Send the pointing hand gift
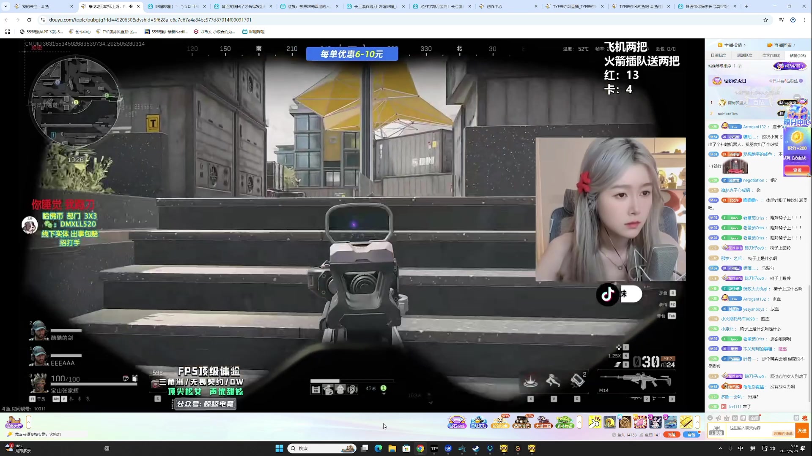 [595, 422]
